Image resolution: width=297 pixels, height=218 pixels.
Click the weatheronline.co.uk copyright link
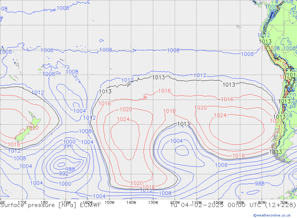point(272,215)
